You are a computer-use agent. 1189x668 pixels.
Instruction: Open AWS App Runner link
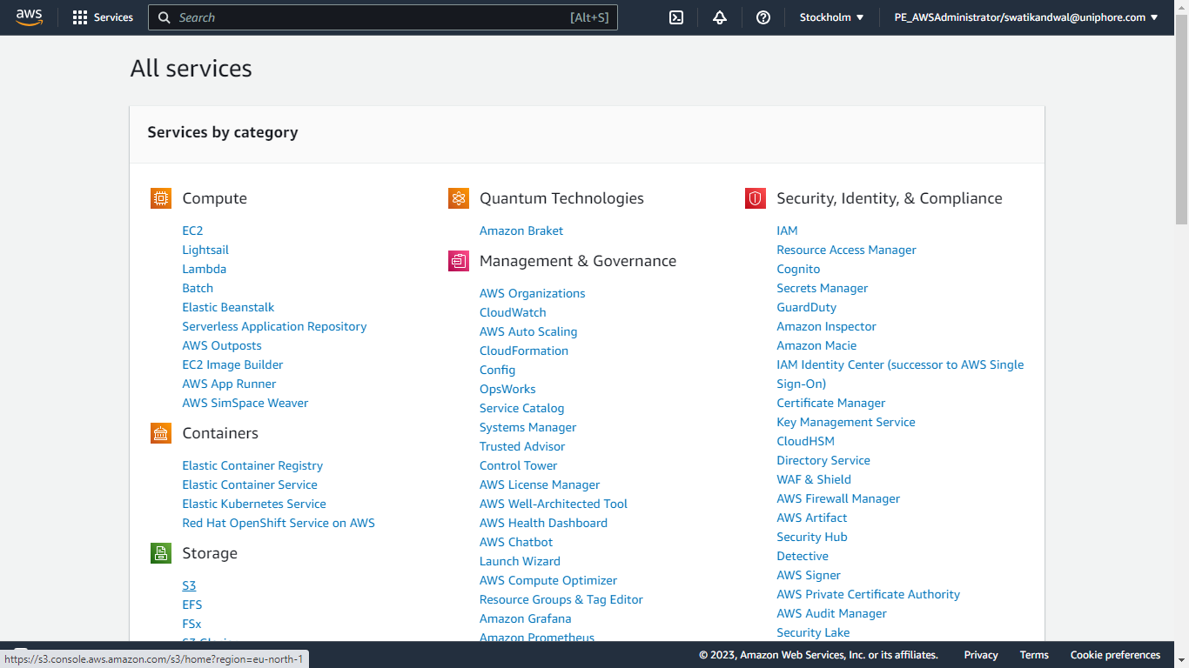[x=229, y=384]
